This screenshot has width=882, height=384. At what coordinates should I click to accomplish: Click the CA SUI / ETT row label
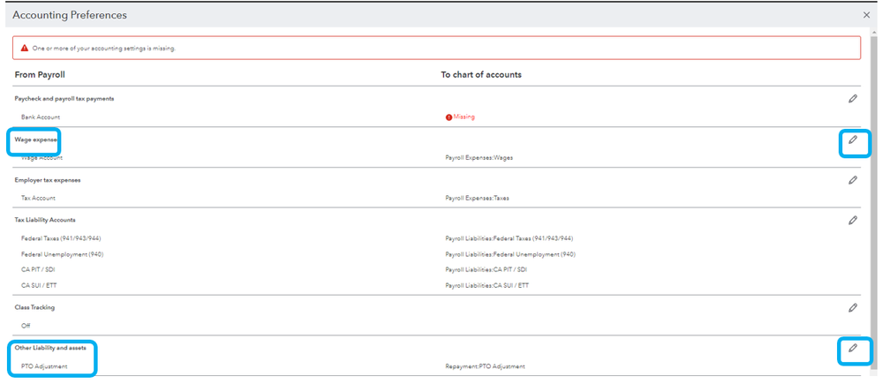(39, 286)
